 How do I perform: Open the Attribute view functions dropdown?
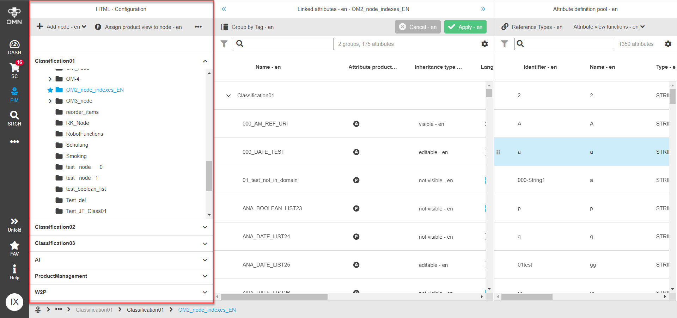tap(609, 27)
